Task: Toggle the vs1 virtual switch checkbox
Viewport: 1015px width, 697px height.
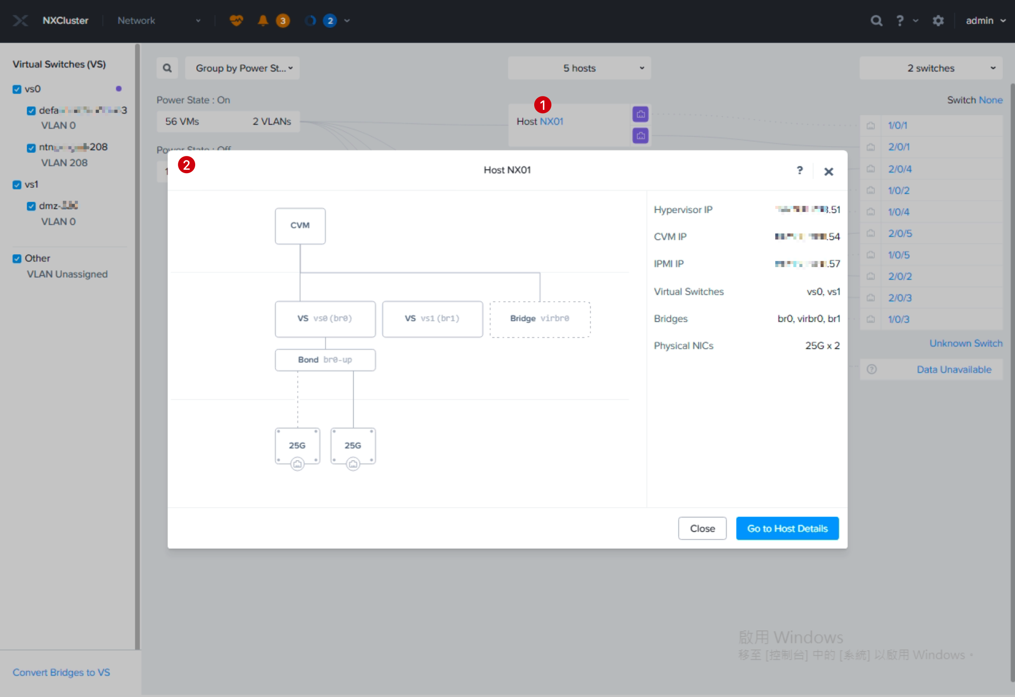Action: click(17, 185)
